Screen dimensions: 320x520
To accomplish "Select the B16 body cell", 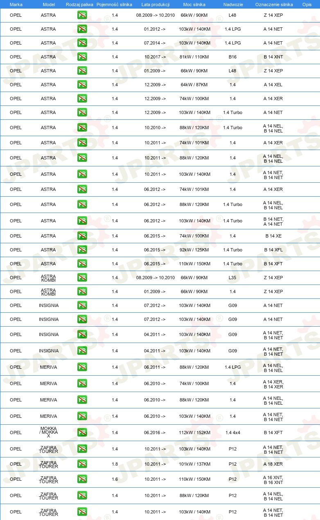I will 232,57.
